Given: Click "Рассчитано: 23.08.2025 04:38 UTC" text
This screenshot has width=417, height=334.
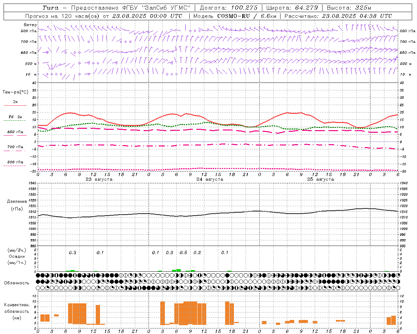Looking at the screenshot, I should tap(338, 16).
